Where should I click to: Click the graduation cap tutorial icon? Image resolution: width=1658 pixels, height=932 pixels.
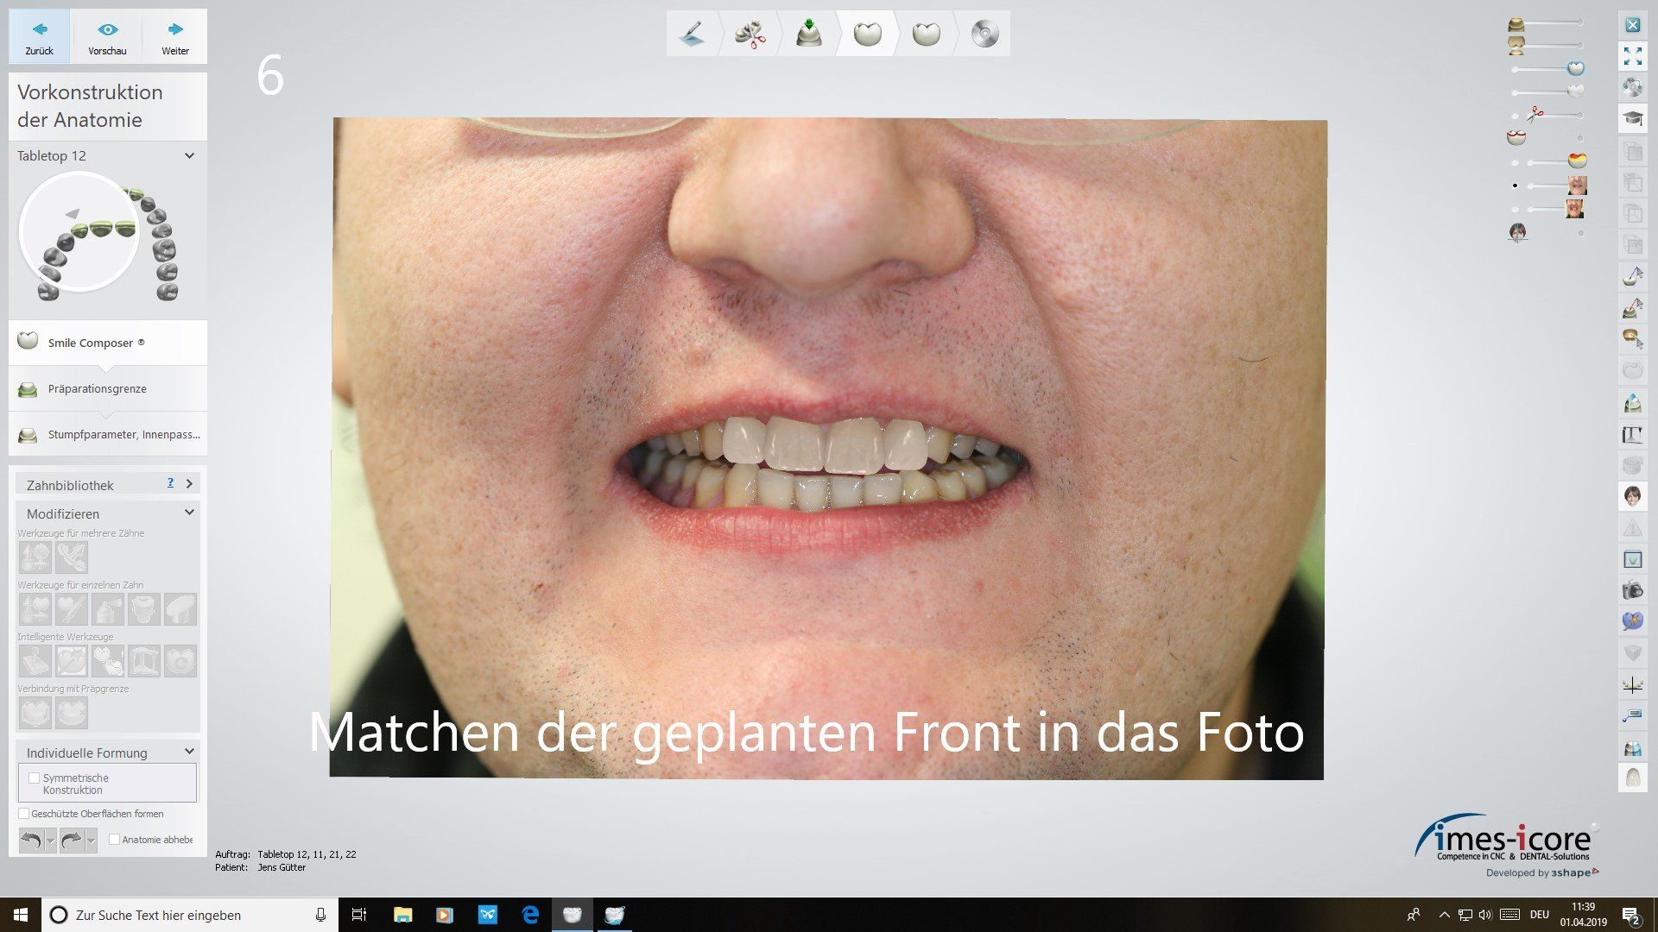[1632, 118]
